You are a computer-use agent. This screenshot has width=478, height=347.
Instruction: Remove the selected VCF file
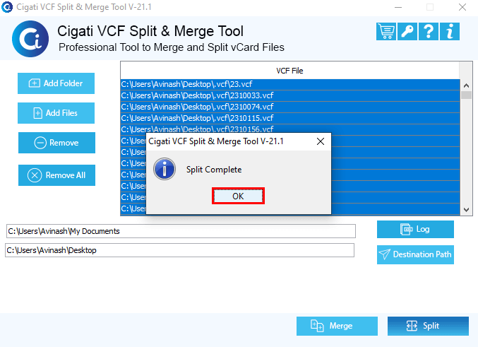click(x=56, y=143)
